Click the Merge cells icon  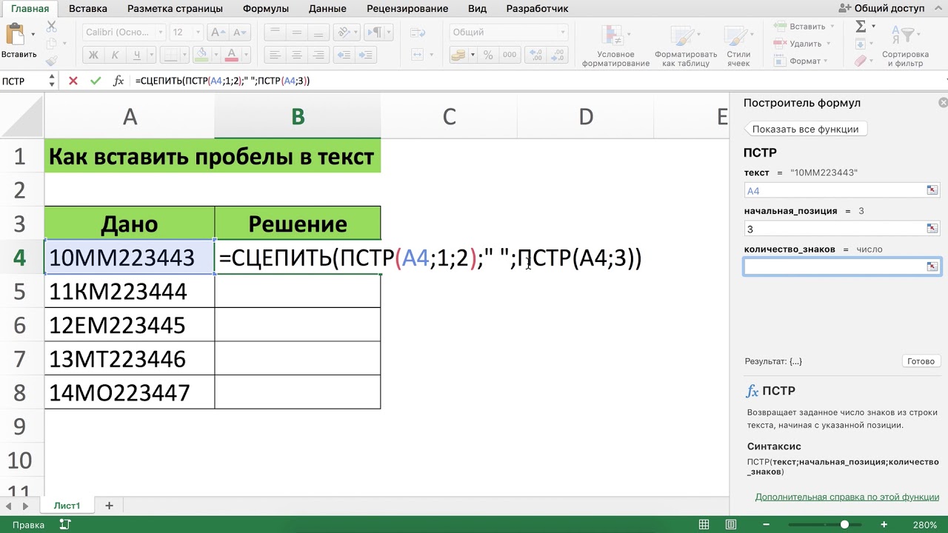[x=417, y=55]
